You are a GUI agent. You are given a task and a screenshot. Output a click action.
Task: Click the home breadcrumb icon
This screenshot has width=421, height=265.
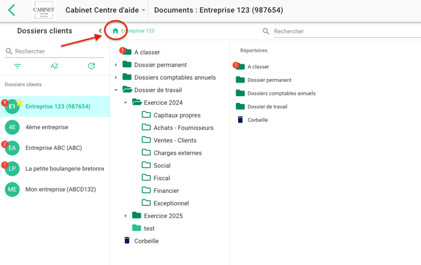coord(116,31)
